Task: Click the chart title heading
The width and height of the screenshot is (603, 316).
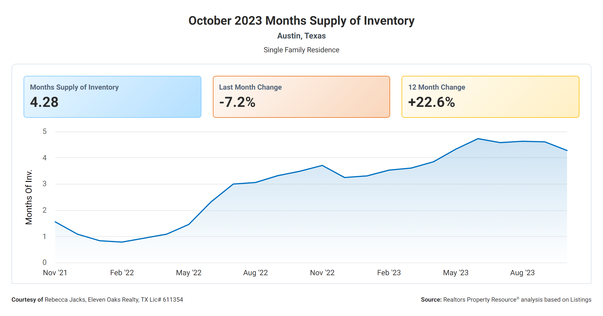Action: [x=301, y=21]
